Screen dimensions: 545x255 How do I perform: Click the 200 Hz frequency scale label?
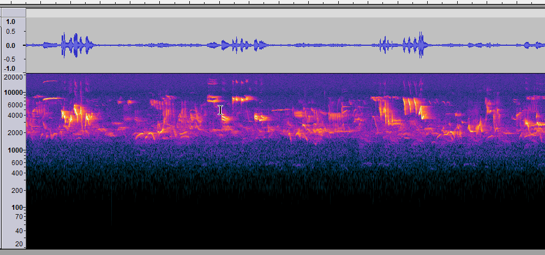click(16, 191)
